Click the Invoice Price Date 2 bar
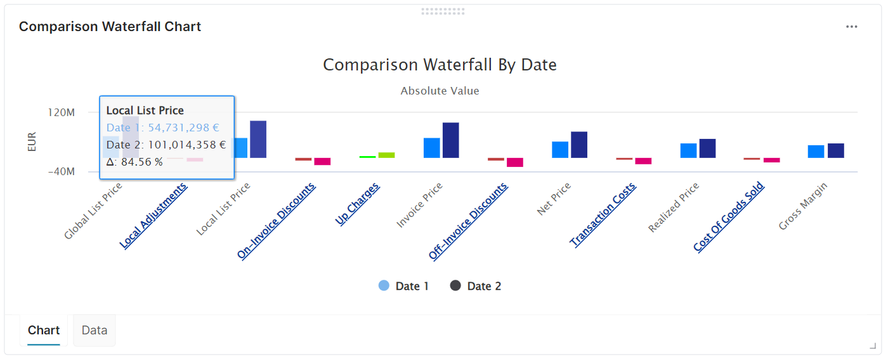Image resolution: width=888 pixels, height=361 pixels. [450, 140]
